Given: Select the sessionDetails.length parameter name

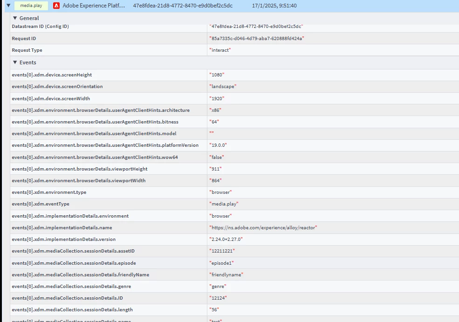Looking at the screenshot, I should pyautogui.click(x=72, y=310).
